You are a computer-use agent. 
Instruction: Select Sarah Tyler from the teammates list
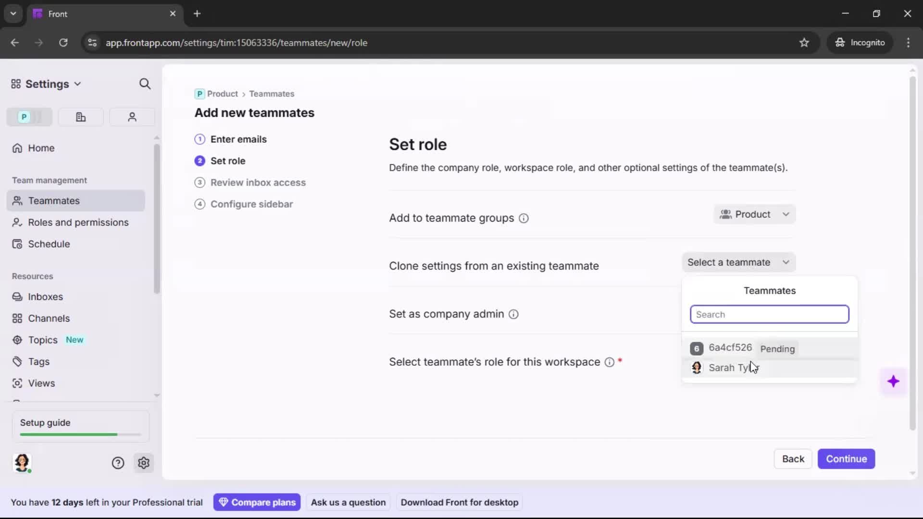point(731,368)
